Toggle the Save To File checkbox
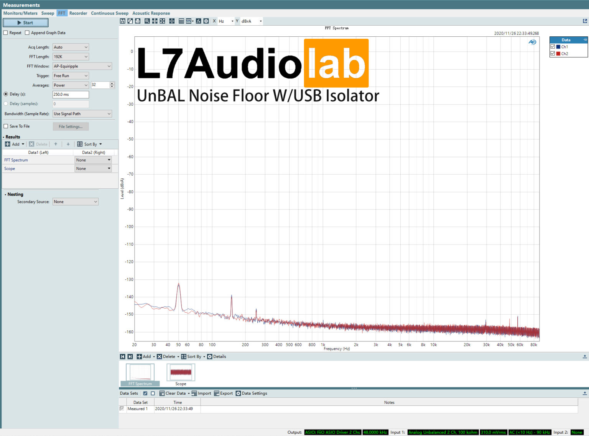The height and width of the screenshot is (436, 589). (6, 126)
